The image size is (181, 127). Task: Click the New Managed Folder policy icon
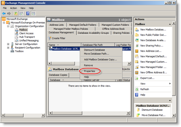click(137, 67)
